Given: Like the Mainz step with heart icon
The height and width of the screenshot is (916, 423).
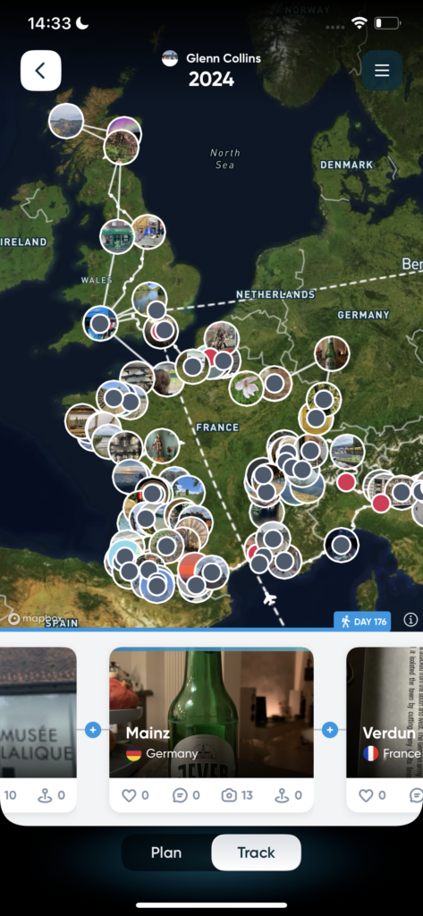Looking at the screenshot, I should pos(129,795).
